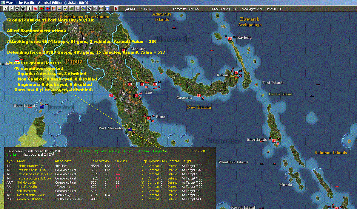Click the green 'All units' label under panel title
The width and height of the screenshot is (357, 209).
tap(11, 154)
